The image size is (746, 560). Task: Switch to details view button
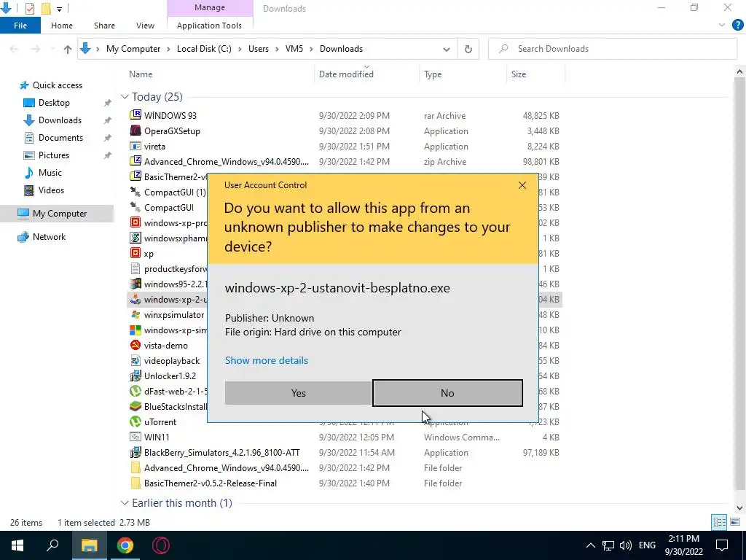click(719, 522)
